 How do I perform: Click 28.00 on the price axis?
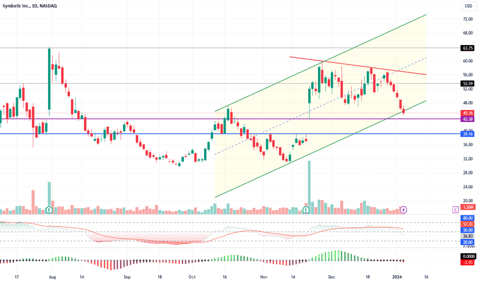468,173
